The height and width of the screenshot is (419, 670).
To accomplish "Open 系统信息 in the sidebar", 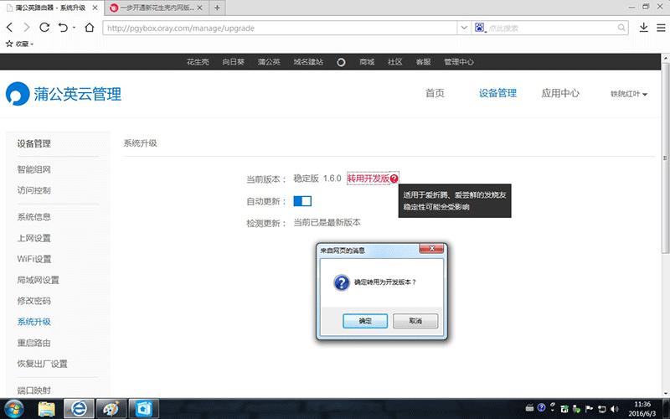I will click(33, 217).
